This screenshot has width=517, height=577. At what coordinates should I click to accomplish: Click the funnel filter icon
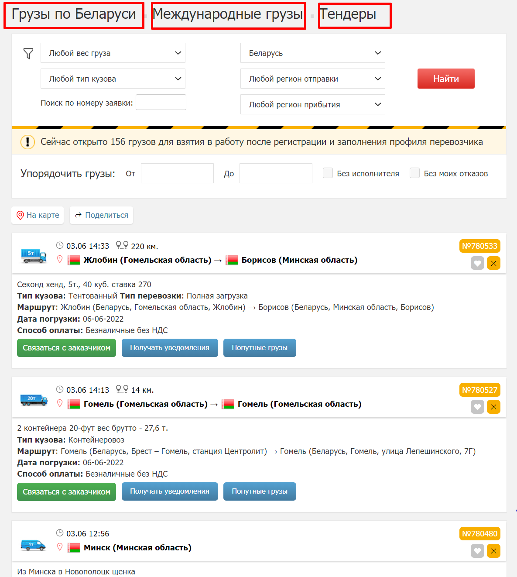(28, 54)
